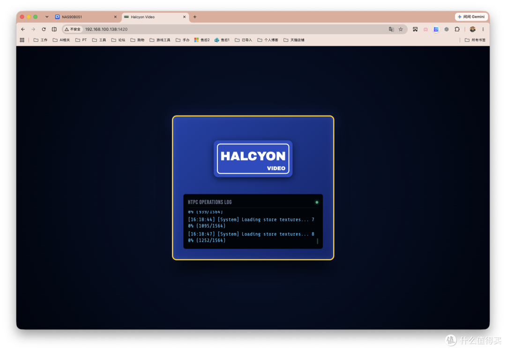Open the 游戏工具 bookmark folder
Image resolution: width=506 pixels, height=351 pixels.
(x=160, y=40)
